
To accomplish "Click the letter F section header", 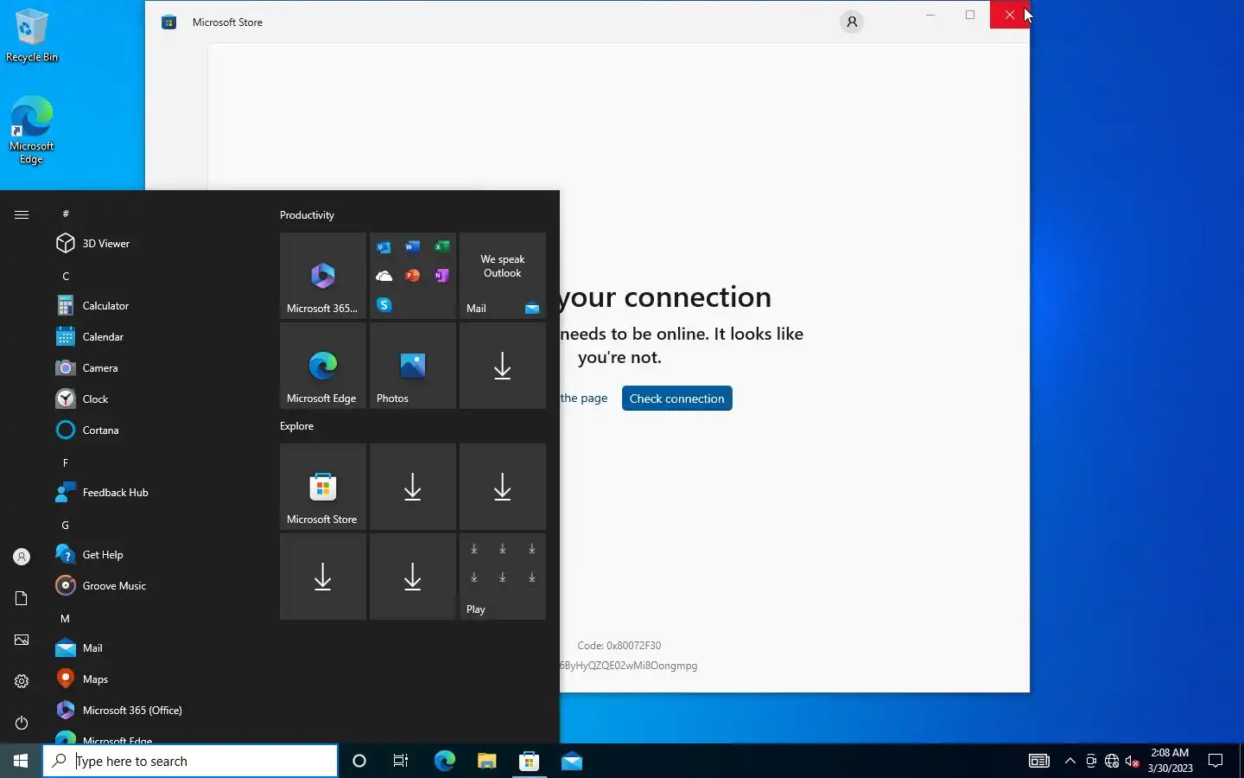I will (66, 462).
